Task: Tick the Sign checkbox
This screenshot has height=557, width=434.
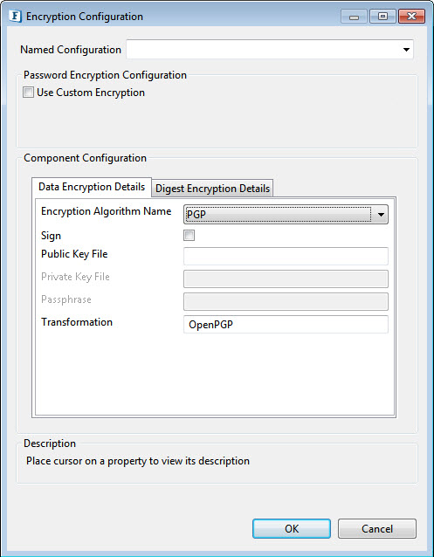Action: click(189, 235)
